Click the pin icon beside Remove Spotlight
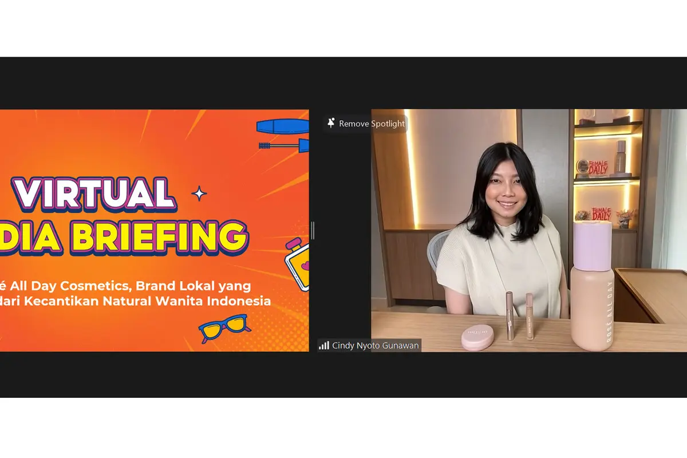This screenshot has width=687, height=458. (331, 123)
